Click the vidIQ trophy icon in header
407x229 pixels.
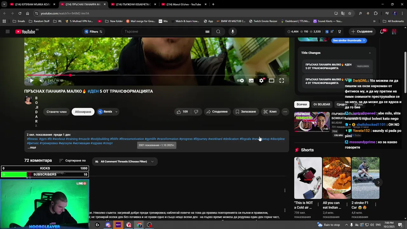[x=340, y=31]
